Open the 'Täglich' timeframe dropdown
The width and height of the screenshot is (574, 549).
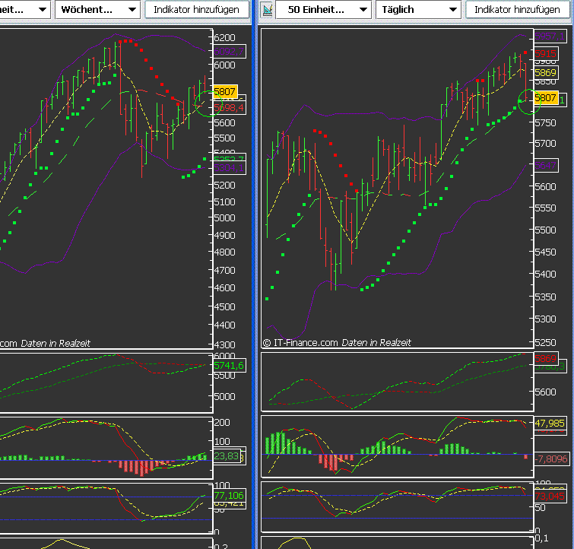coord(418,10)
